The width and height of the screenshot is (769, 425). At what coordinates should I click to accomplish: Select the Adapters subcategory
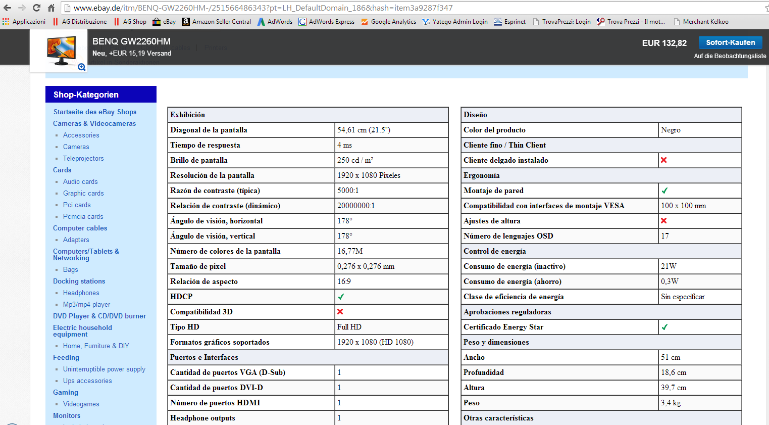pyautogui.click(x=76, y=240)
